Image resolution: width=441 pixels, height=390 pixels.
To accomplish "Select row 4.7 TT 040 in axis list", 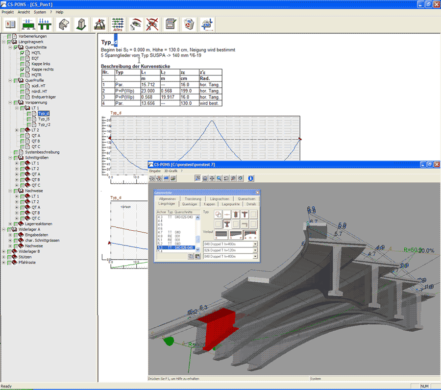I will tap(170, 232).
